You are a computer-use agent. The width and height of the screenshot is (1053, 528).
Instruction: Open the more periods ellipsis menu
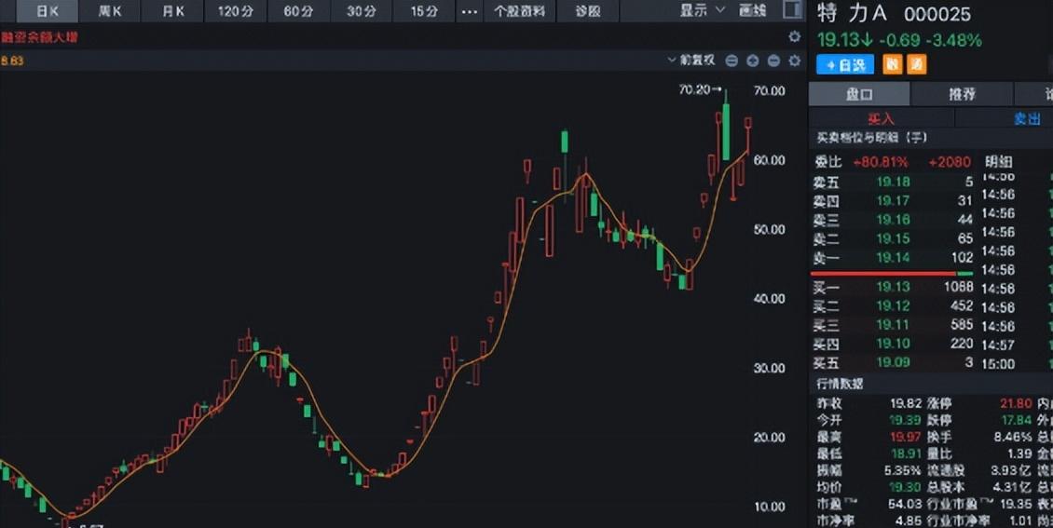470,11
